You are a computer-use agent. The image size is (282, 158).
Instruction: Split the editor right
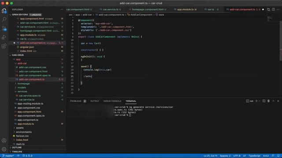click(x=273, y=10)
